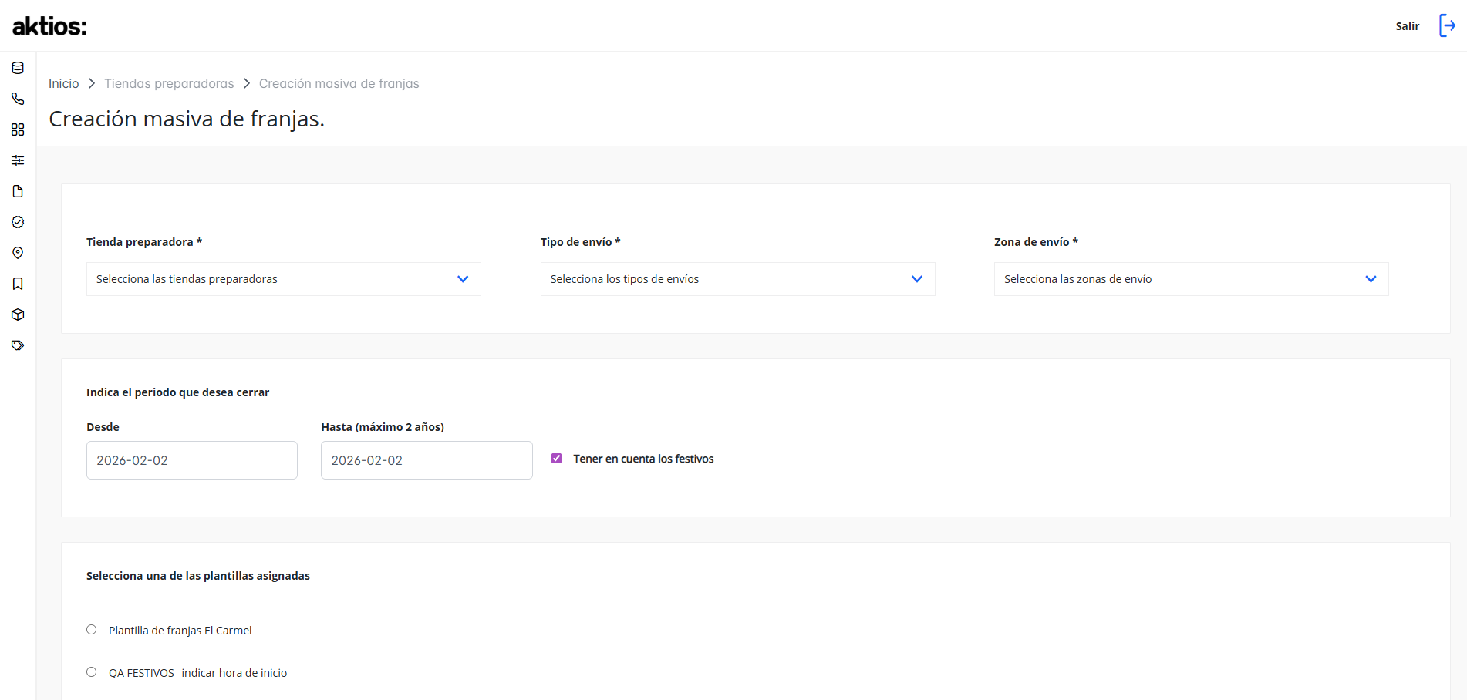Select Plantilla de franjas El Carmel radio
Image resolution: width=1467 pixels, height=700 pixels.
[x=92, y=630]
